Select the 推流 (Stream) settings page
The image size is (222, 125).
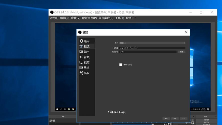pyautogui.click(x=87, y=46)
